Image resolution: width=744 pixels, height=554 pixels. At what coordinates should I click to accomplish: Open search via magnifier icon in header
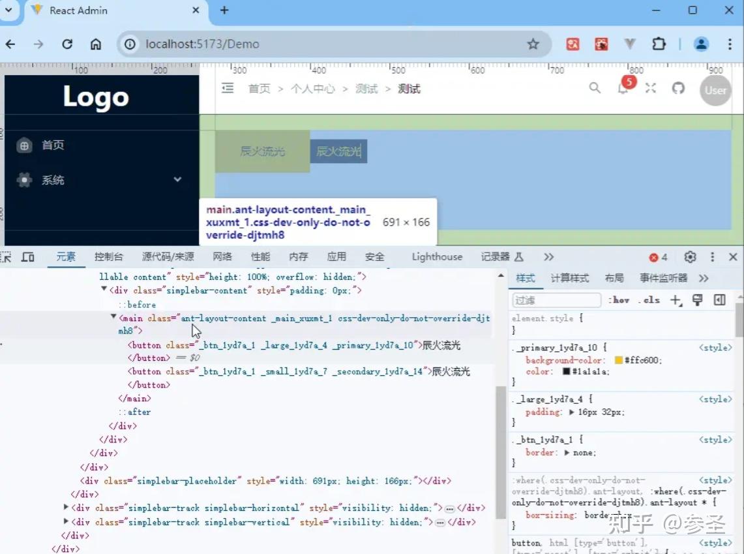pos(594,87)
